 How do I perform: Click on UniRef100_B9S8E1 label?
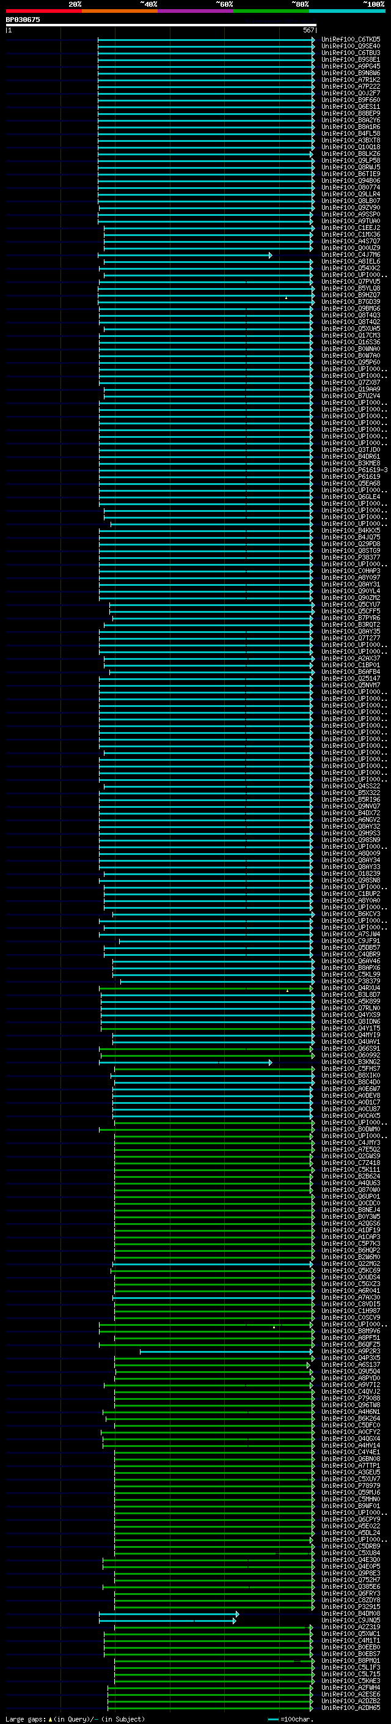[x=351, y=59]
